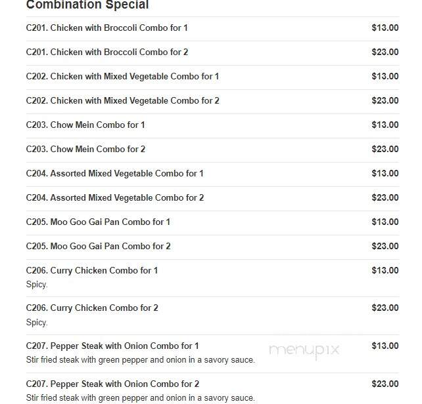Click the menupix watermark logo

304,350
